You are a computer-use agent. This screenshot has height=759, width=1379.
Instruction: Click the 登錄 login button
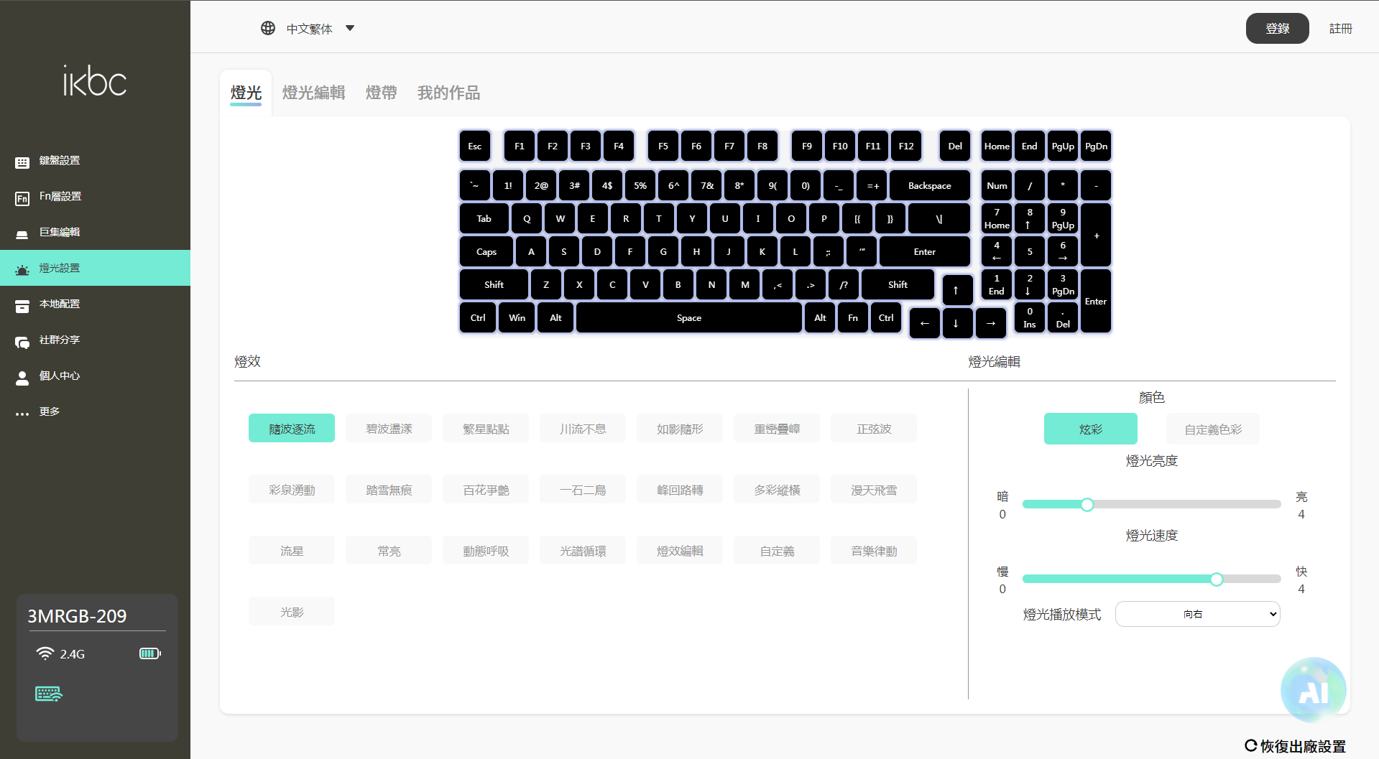pos(1277,29)
